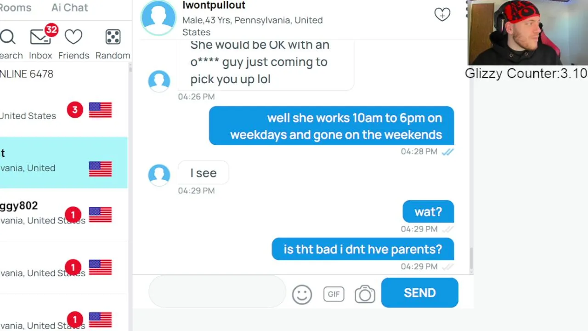Send the message with SEND button
The width and height of the screenshot is (588, 331).
(x=419, y=293)
